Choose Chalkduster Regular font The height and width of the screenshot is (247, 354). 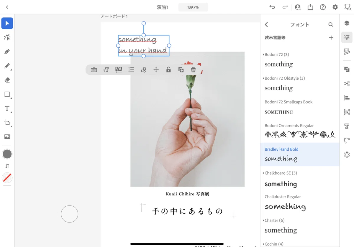(x=300, y=202)
